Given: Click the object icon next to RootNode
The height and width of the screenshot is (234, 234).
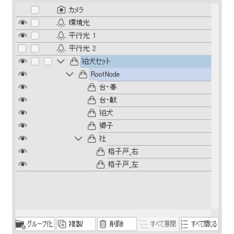Looking at the screenshot, I should [83, 74].
